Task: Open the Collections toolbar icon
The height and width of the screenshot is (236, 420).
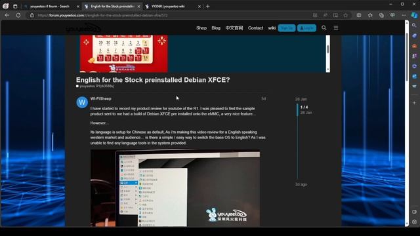Action: click(381, 15)
